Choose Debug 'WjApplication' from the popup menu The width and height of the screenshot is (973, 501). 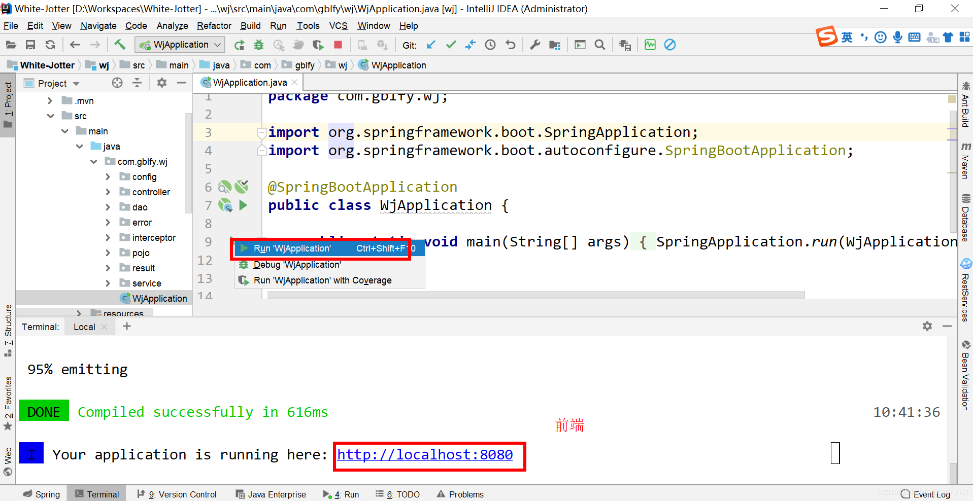tap(329, 265)
